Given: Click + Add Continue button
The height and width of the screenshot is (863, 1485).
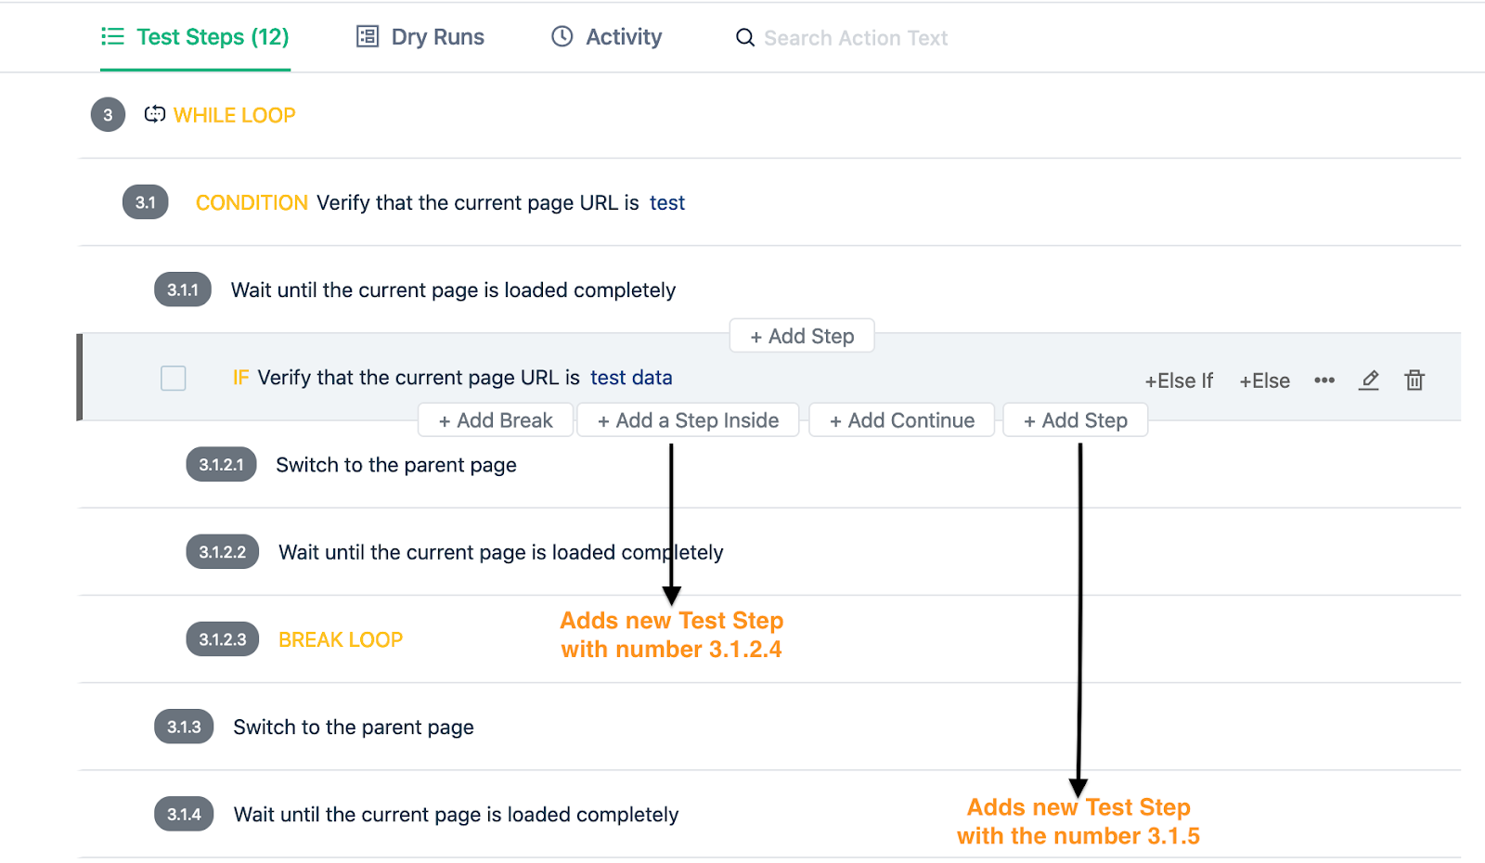Looking at the screenshot, I should click(902, 420).
